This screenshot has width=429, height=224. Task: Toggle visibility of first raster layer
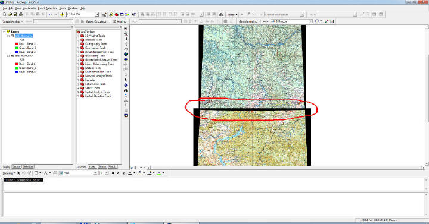coord(12,36)
